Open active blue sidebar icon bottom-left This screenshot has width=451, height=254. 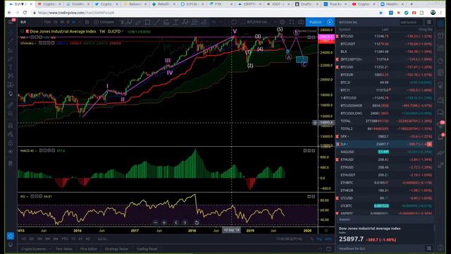click(11, 236)
